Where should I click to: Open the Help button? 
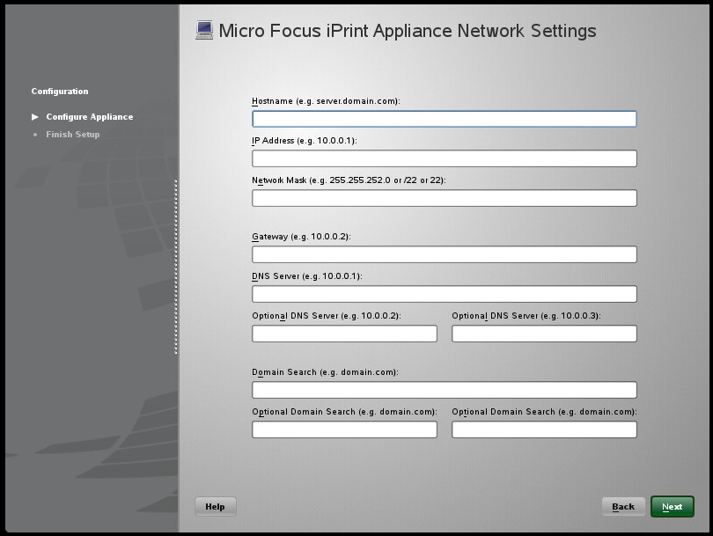tap(215, 506)
